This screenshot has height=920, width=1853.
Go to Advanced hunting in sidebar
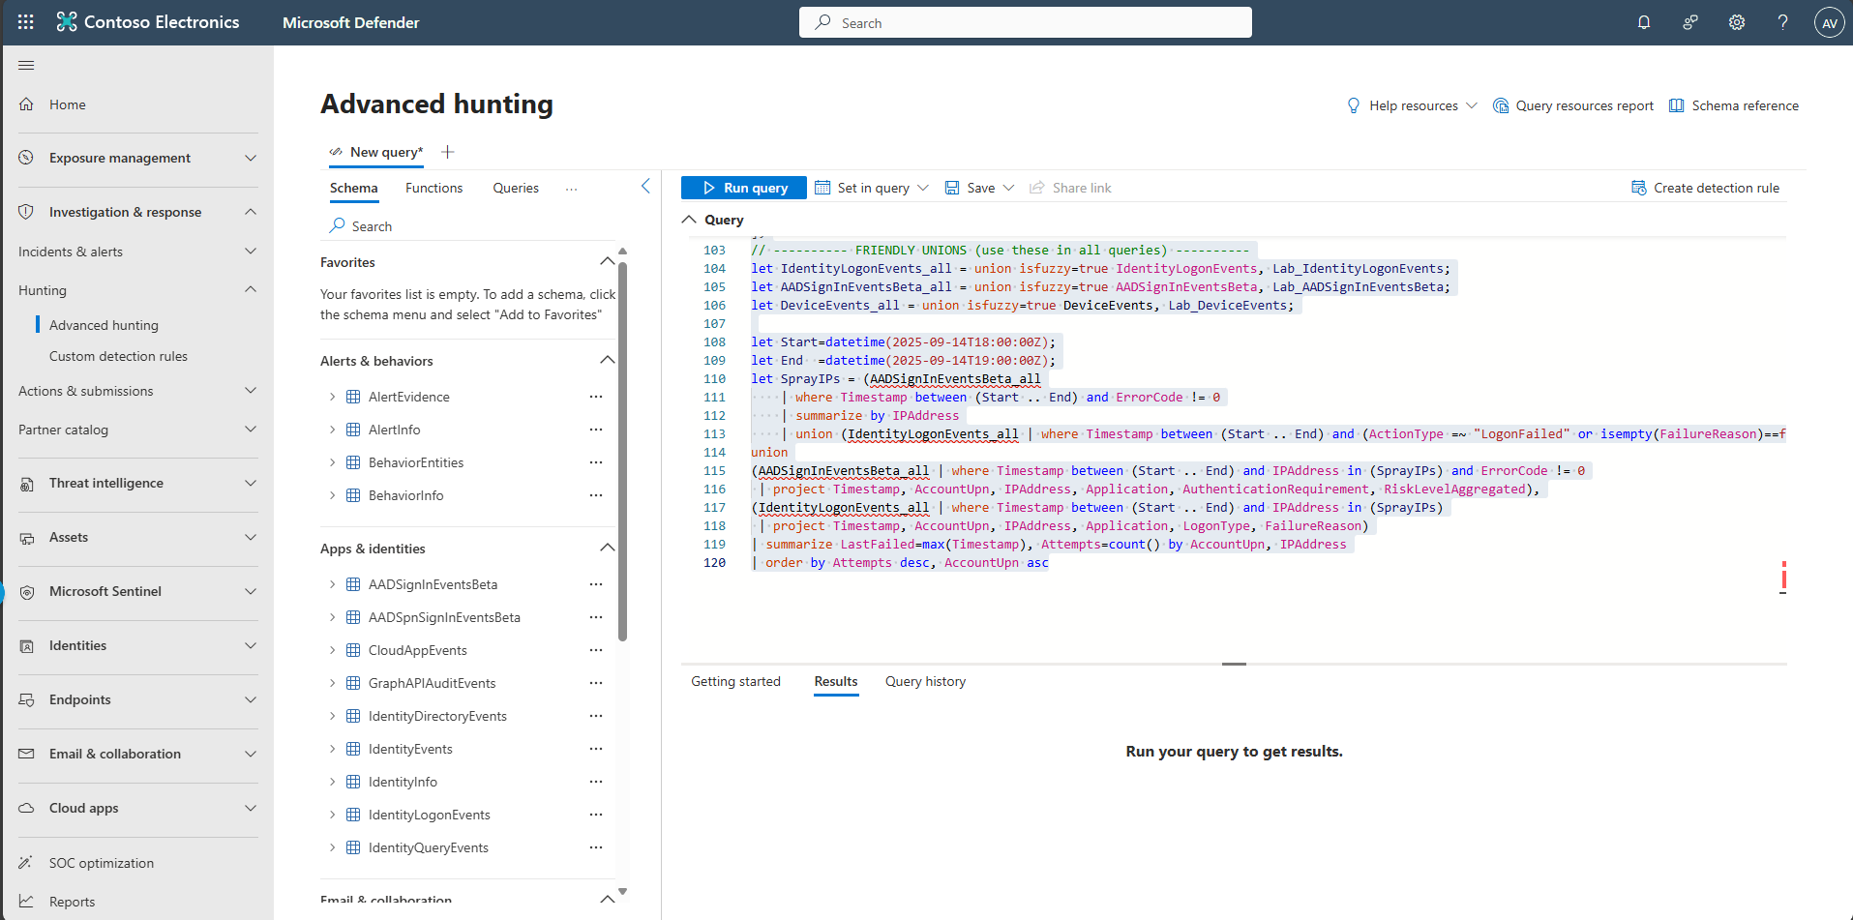(x=104, y=325)
